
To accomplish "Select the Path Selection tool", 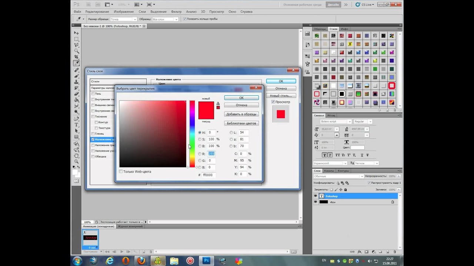I will point(77,131).
